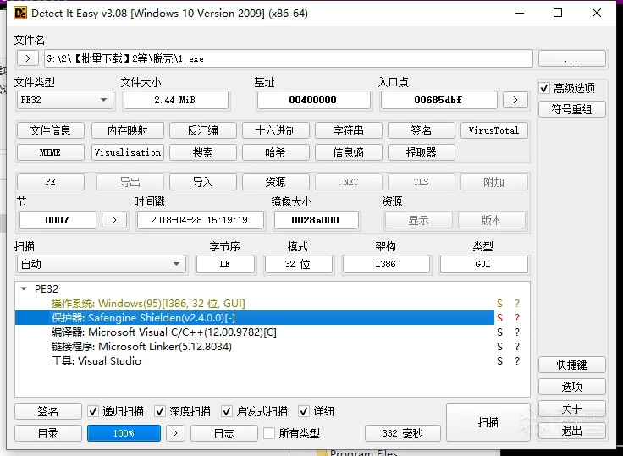Click the arrow button left of file path
Screen dimensions: 623x456
point(28,58)
